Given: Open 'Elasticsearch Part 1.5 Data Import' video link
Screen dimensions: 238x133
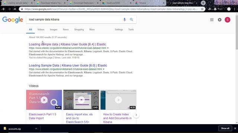Looking at the screenshot, I should click(x=42, y=116).
